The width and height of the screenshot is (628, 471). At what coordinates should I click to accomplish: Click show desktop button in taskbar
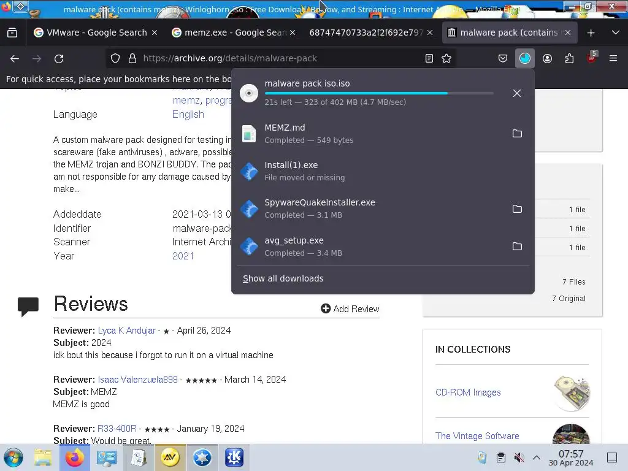(x=612, y=458)
